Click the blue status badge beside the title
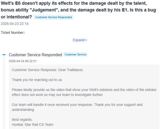Screen dimensions: 162x129 coord(54,17)
